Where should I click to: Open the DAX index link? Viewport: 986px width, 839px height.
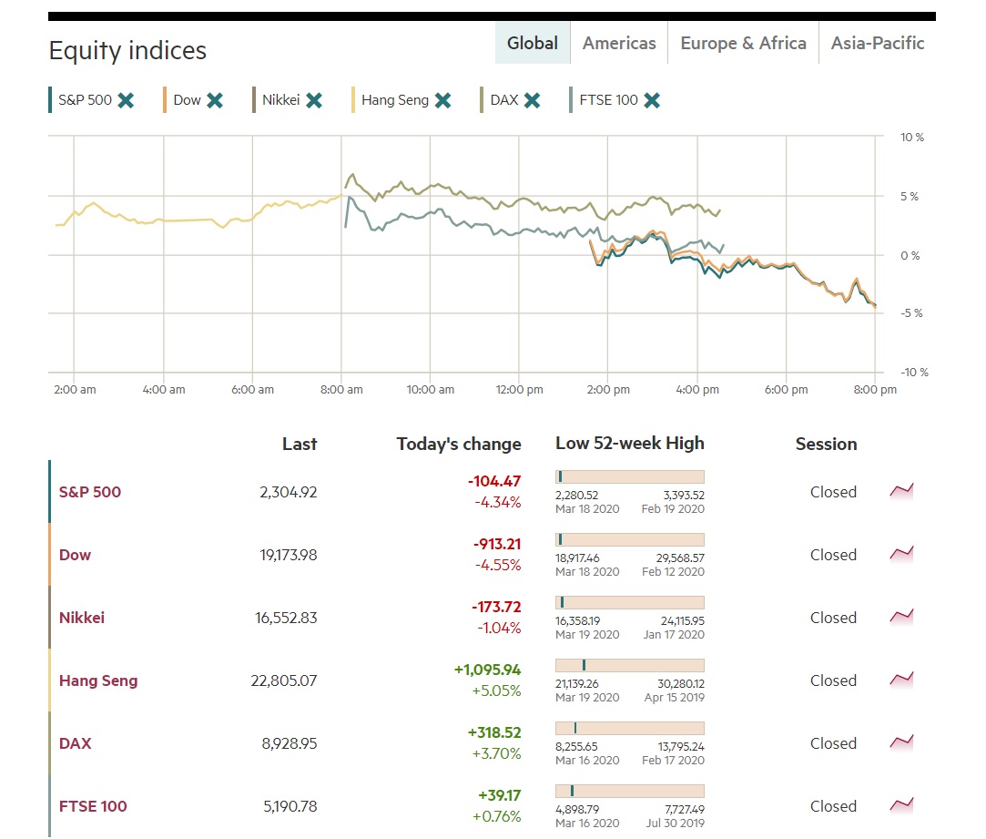click(75, 744)
